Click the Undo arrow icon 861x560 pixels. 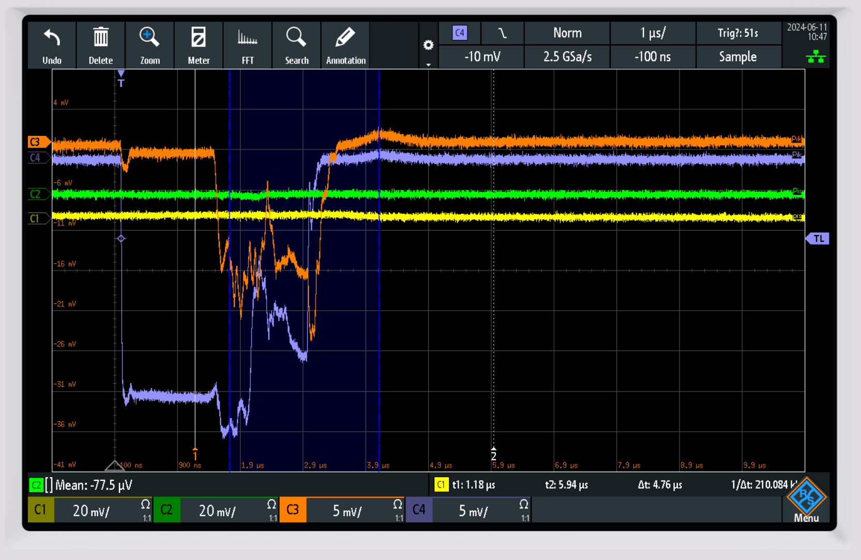[x=52, y=38]
